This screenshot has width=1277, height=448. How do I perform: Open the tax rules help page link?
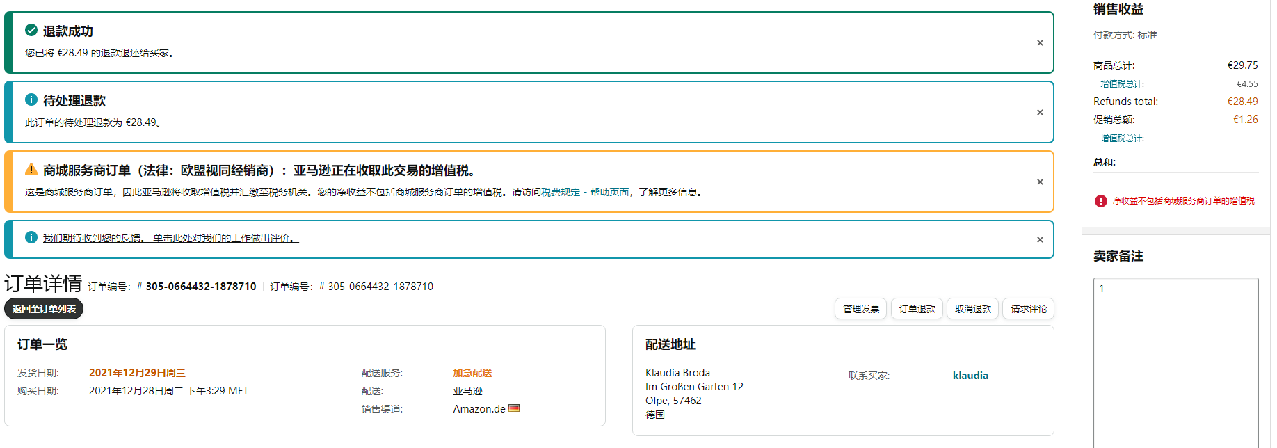tap(585, 192)
